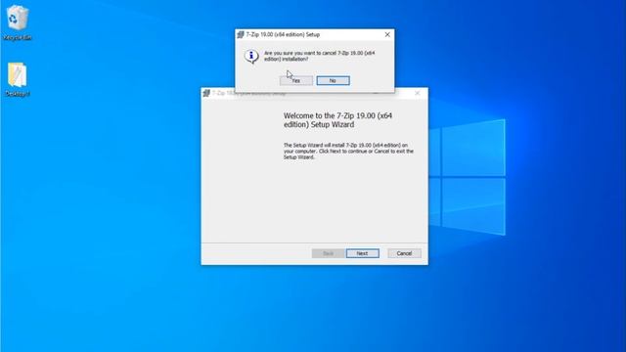
Task: Close the cancel confirmation dialog
Action: pos(387,35)
